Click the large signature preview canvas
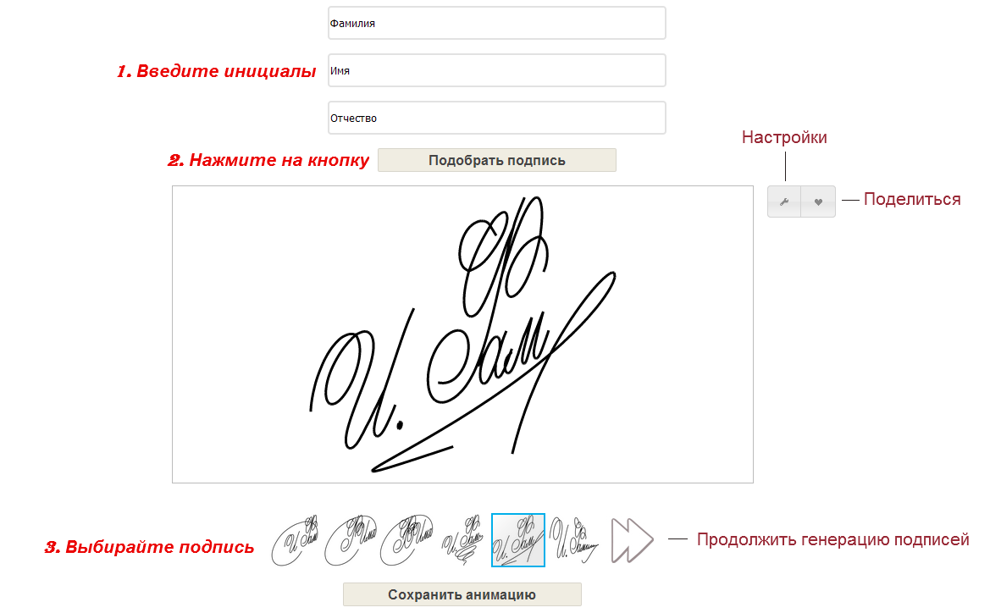1001x613 pixels. point(463,334)
